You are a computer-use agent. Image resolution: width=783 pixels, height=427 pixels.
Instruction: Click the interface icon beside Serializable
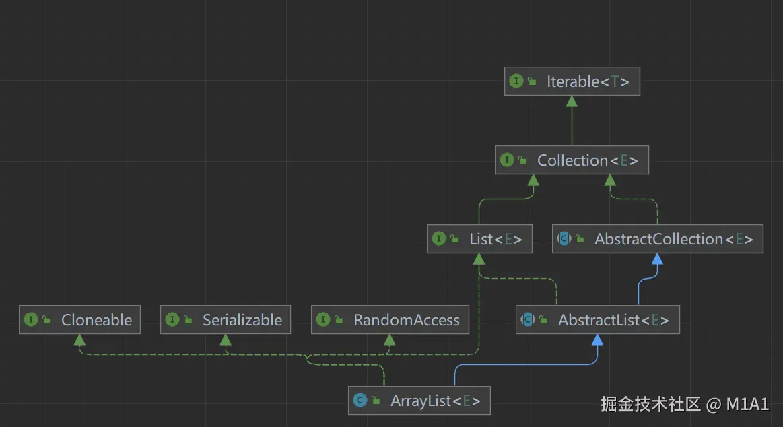[x=172, y=320]
